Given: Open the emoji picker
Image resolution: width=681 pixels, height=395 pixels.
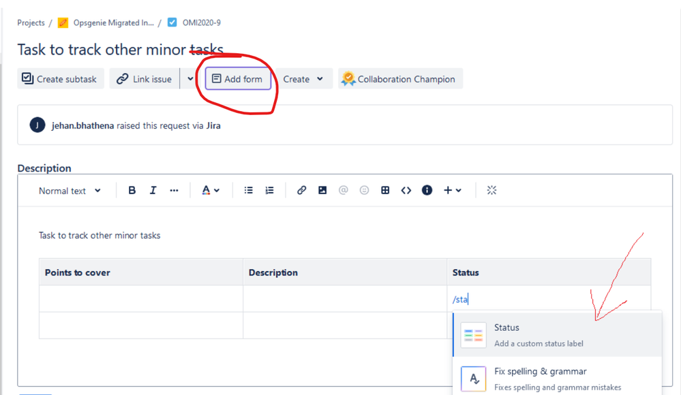Looking at the screenshot, I should [364, 190].
